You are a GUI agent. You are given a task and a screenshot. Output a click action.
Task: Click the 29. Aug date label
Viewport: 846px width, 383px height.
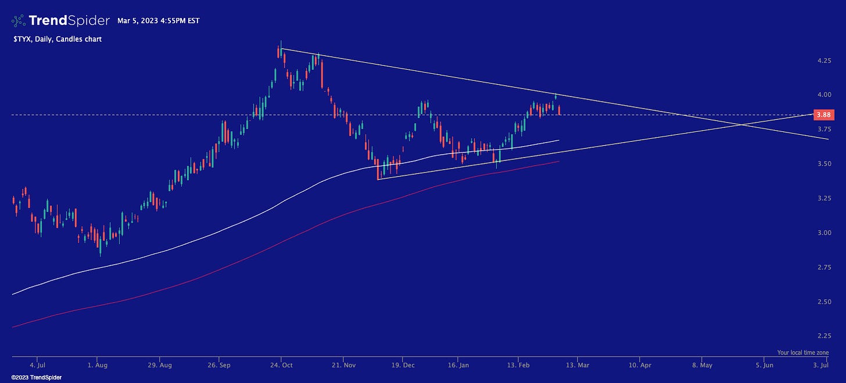(160, 366)
